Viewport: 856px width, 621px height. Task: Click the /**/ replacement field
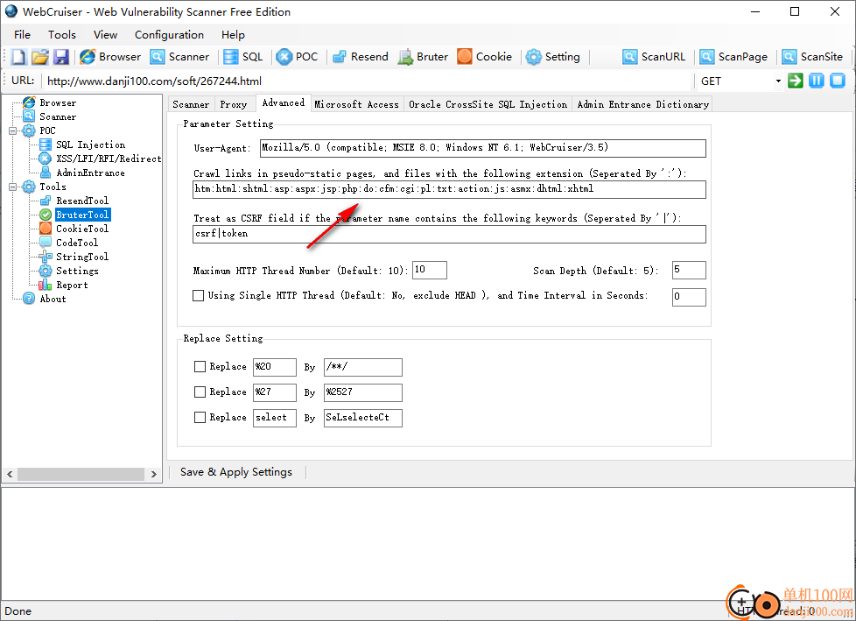[363, 367]
